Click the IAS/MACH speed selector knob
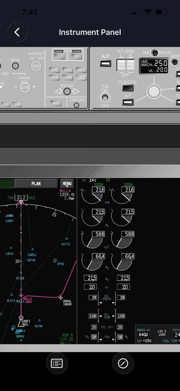 coord(154,92)
